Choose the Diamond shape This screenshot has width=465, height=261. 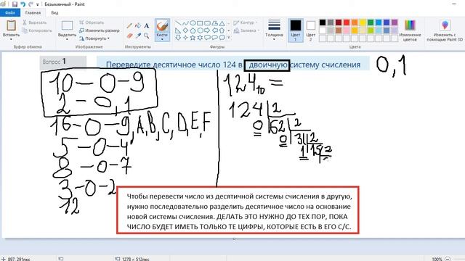185,30
